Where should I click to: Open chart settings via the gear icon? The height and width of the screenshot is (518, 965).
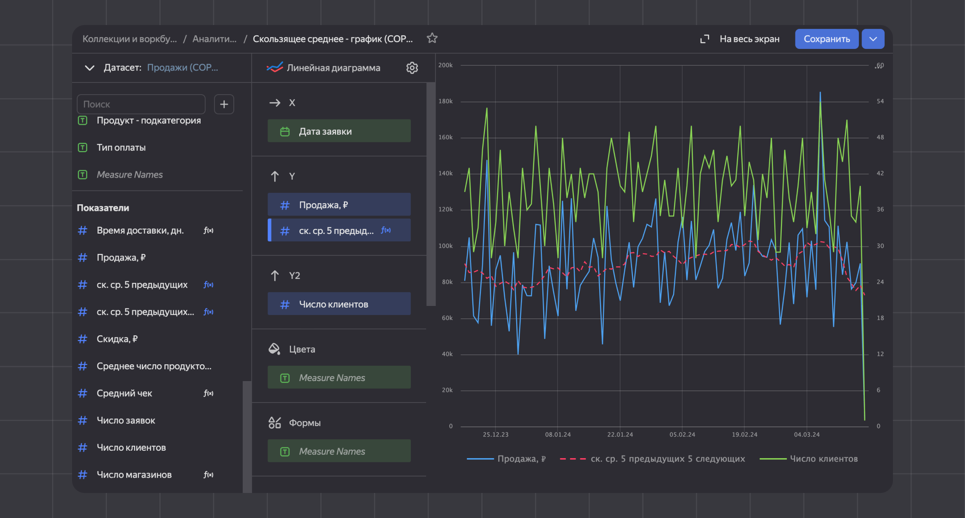(412, 68)
